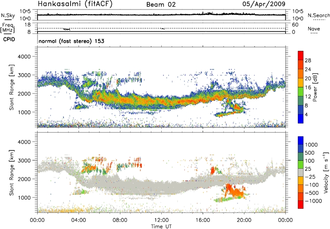330x229 pixels.
Task: Click the "16:00" time tick label
Action: 203,220
